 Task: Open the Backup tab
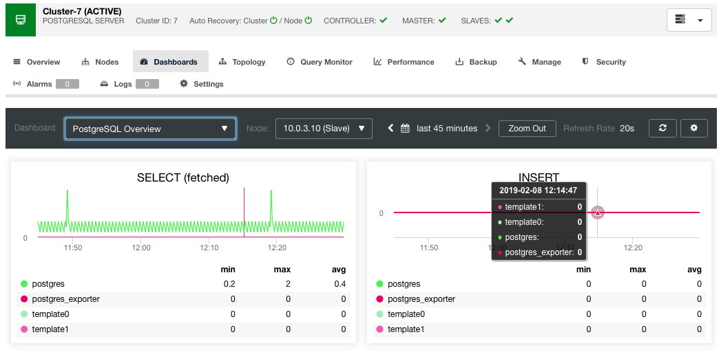tap(476, 62)
